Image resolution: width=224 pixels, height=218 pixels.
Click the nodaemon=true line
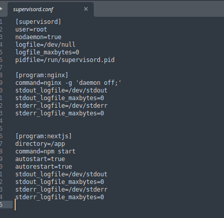click(x=39, y=37)
